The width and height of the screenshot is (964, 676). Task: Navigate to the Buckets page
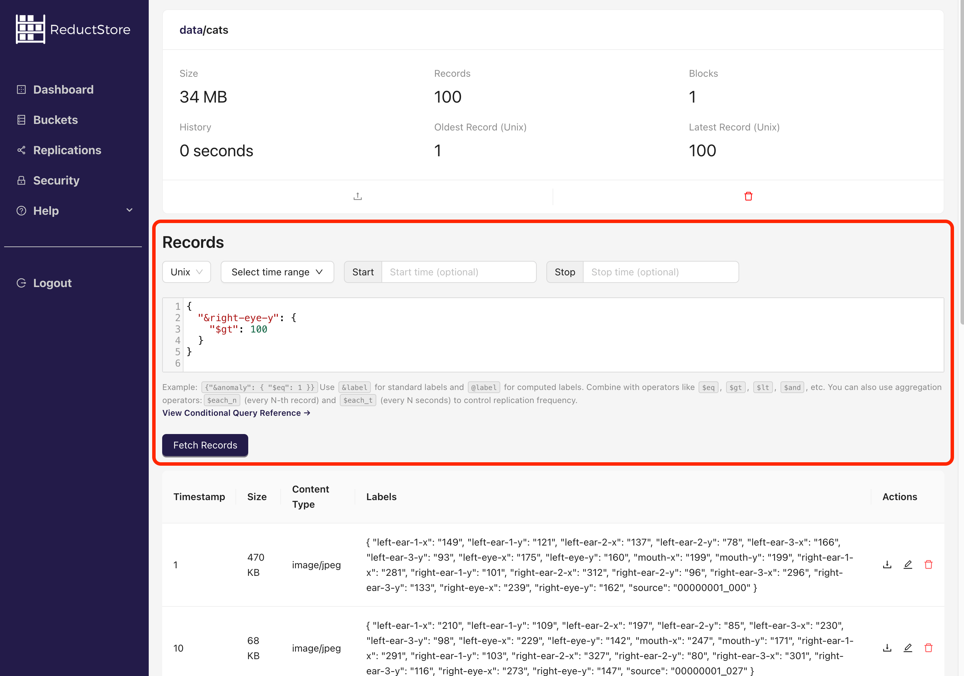tap(55, 120)
